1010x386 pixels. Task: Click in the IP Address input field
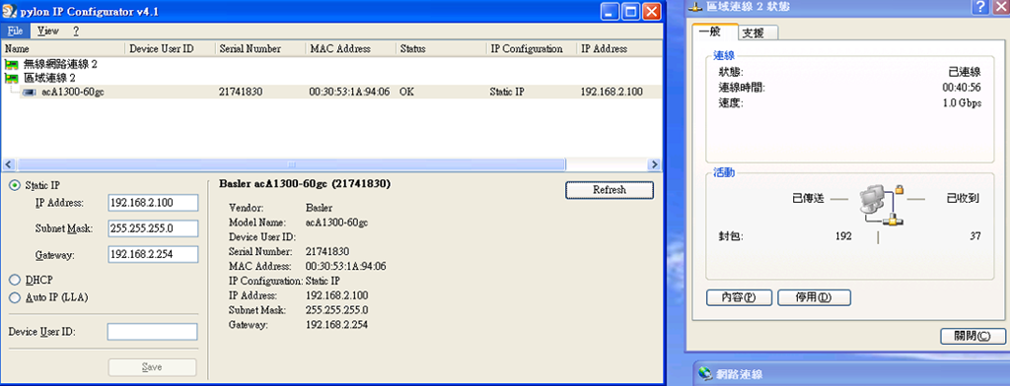153,203
